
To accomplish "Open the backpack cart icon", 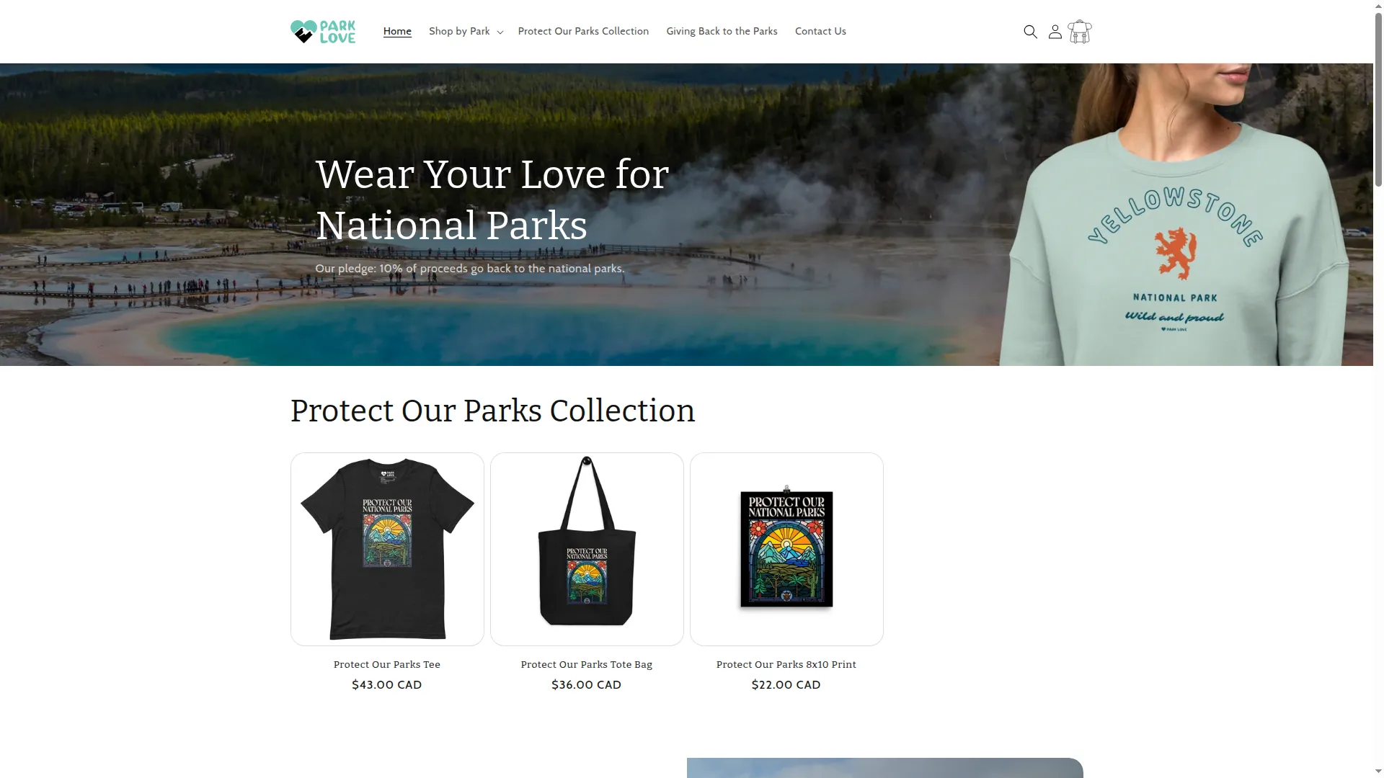I will pyautogui.click(x=1080, y=32).
